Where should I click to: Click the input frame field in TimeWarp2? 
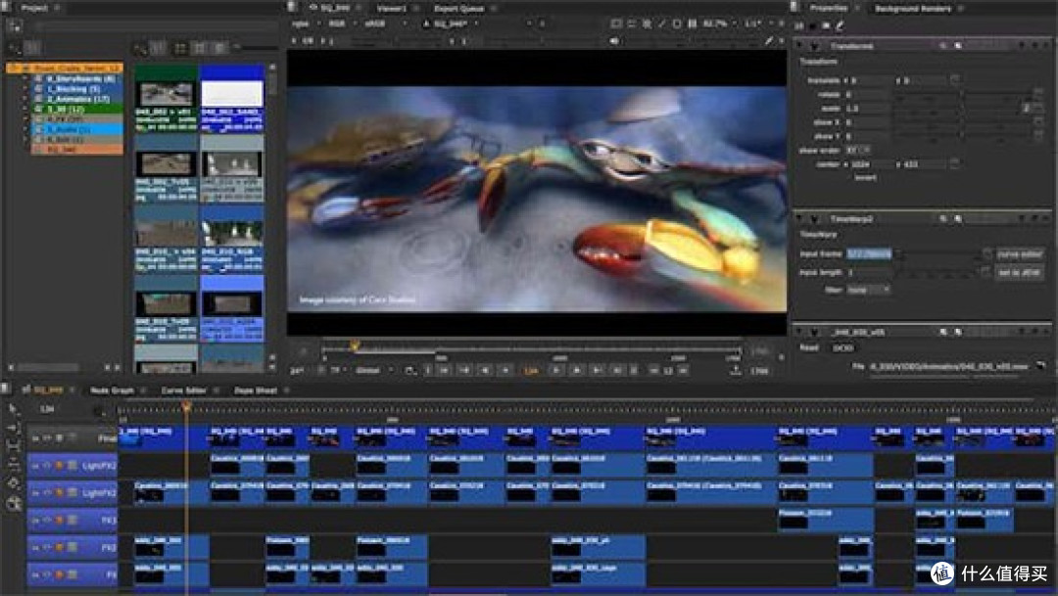tap(870, 254)
